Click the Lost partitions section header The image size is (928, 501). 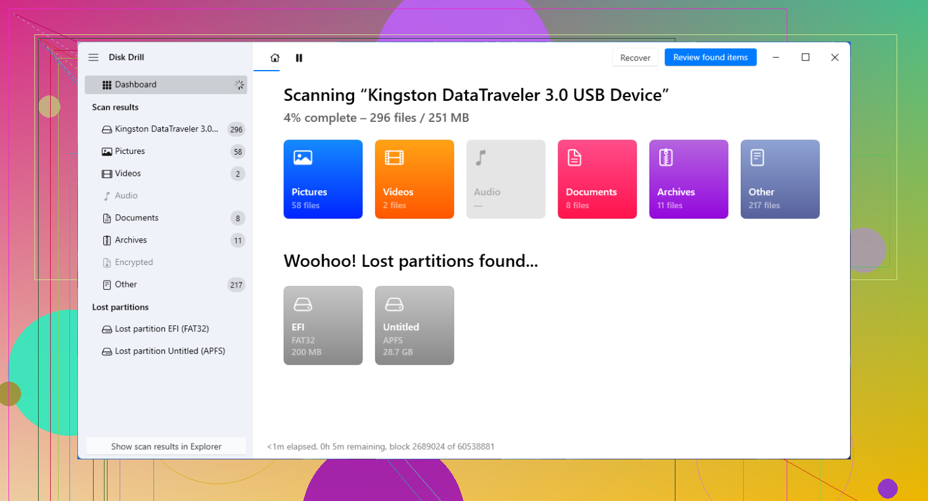pos(120,307)
